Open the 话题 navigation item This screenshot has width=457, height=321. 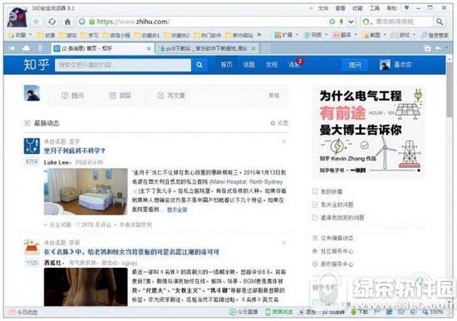[x=249, y=65]
